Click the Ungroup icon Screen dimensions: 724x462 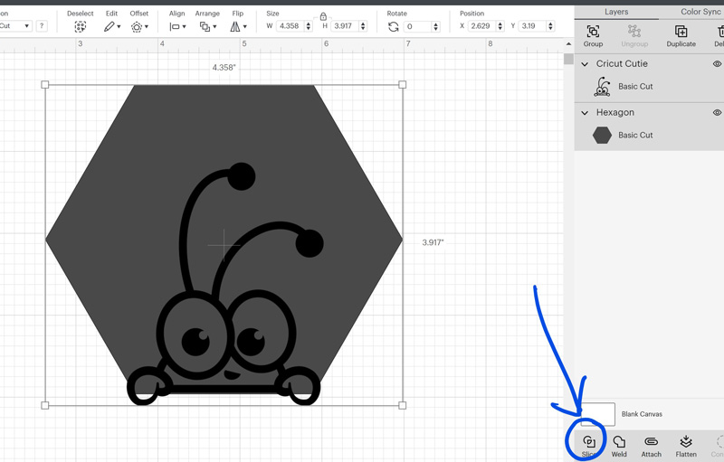click(634, 32)
